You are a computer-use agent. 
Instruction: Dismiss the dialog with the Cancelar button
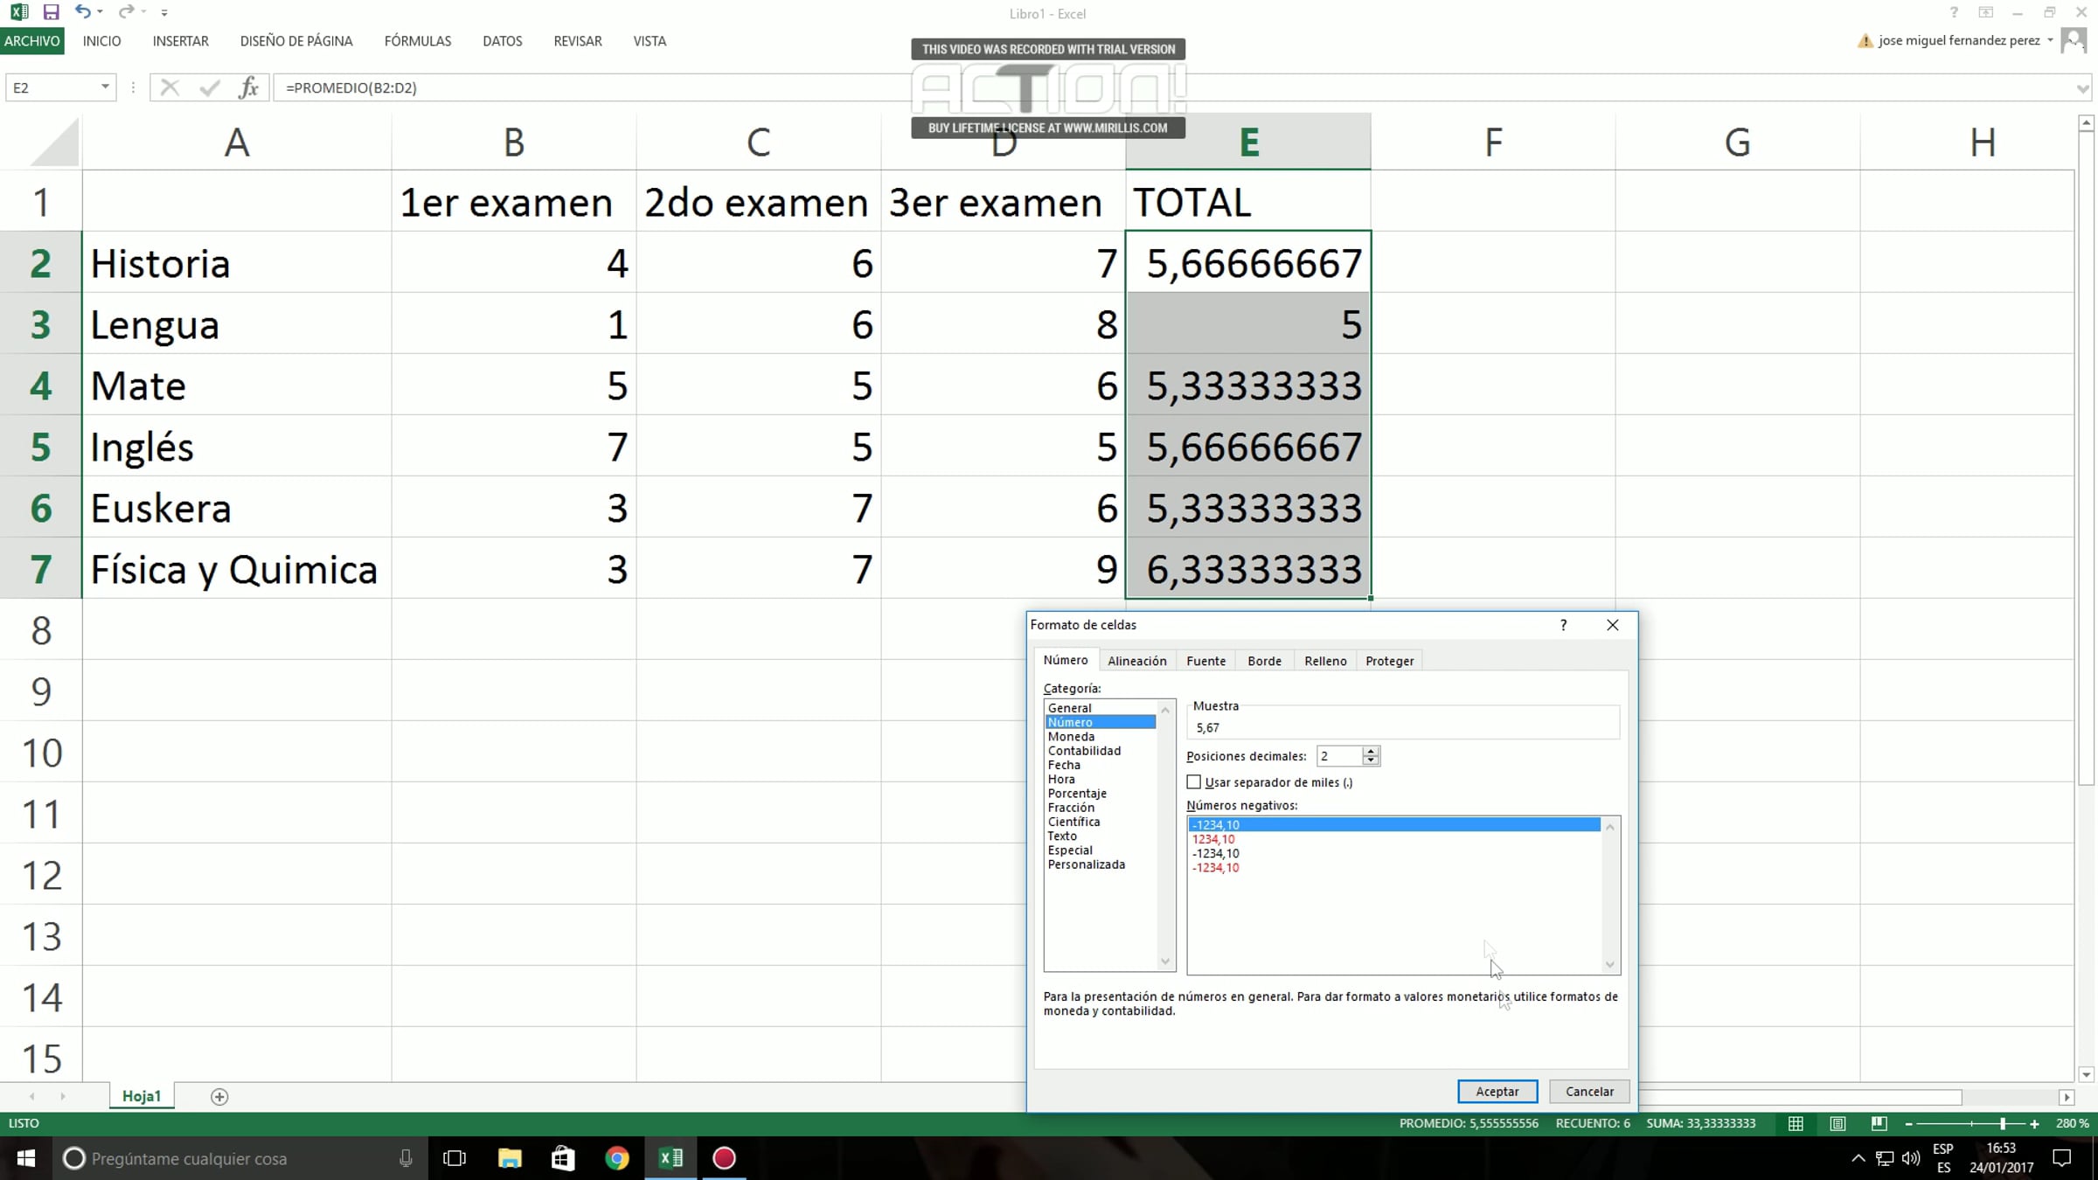1589,1091
